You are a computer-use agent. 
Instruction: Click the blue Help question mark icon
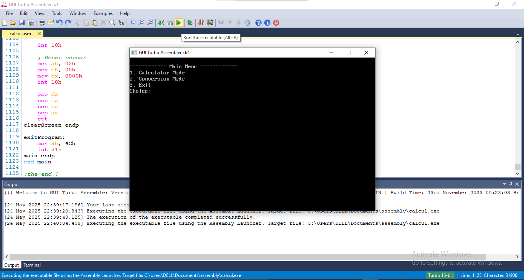coord(259,23)
